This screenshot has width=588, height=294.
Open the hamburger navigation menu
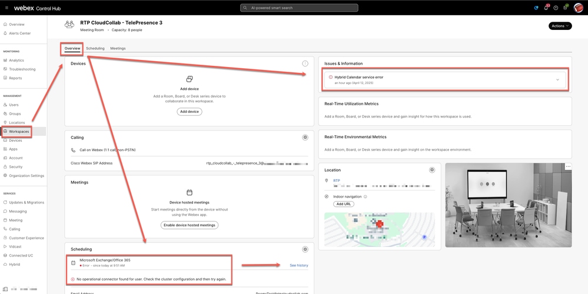point(6,8)
